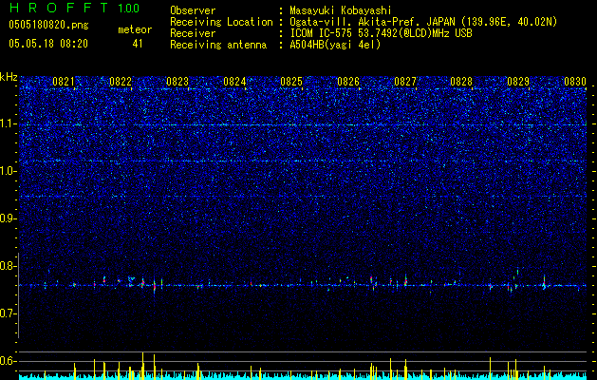Click the Observer label
Image resolution: width=597 pixels, height=380 pixels.
point(193,10)
